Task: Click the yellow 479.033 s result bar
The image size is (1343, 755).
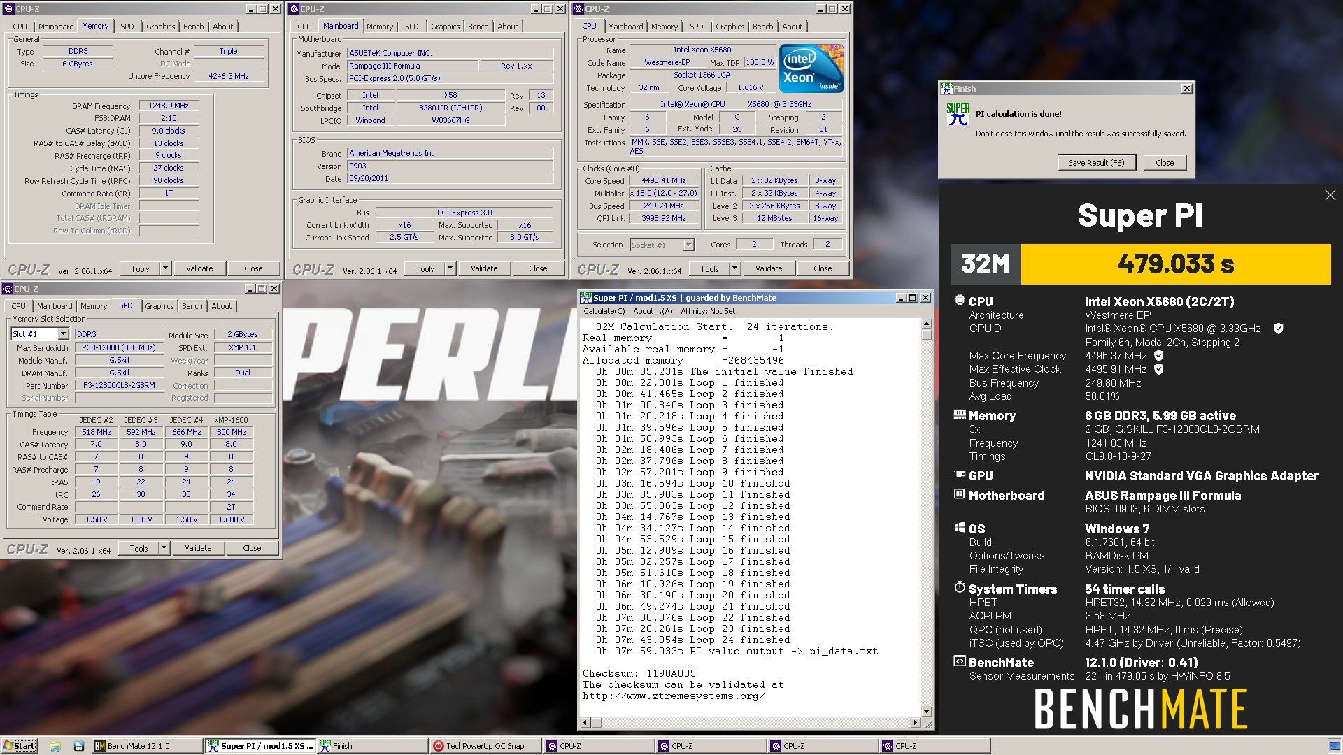Action: pos(1176,264)
